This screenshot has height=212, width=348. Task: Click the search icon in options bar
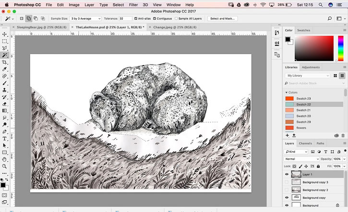point(330,19)
